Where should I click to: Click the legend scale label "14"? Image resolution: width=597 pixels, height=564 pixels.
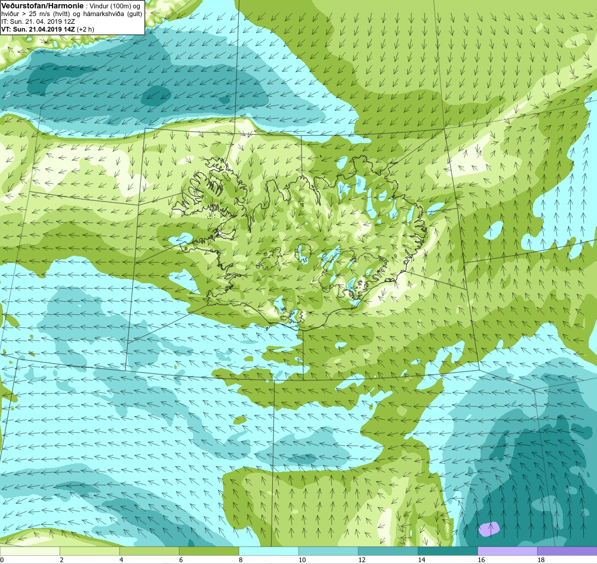(421, 560)
